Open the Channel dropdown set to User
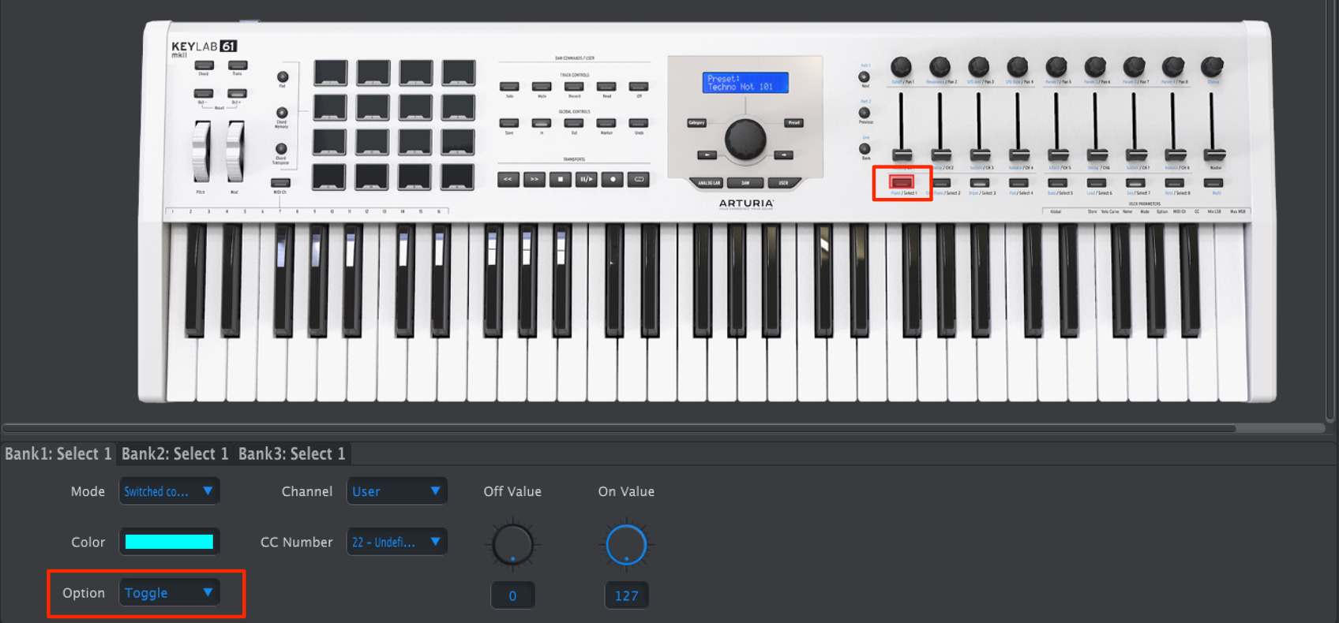Viewport: 1339px width, 623px height. [x=397, y=491]
